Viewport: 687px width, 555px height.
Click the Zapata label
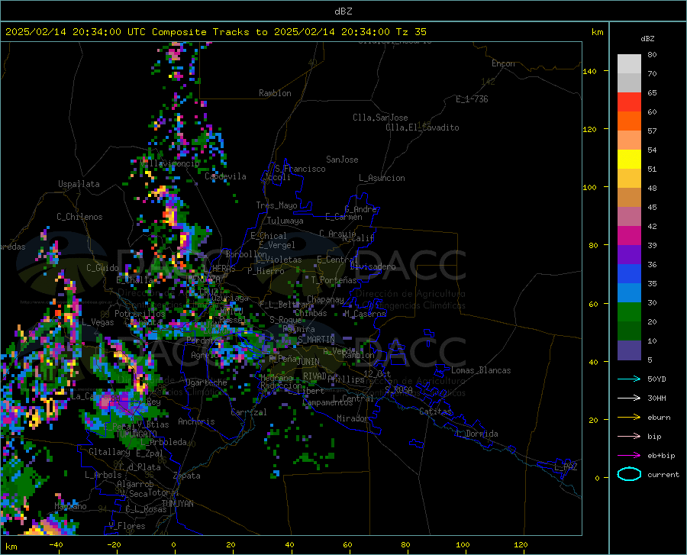[x=187, y=476]
